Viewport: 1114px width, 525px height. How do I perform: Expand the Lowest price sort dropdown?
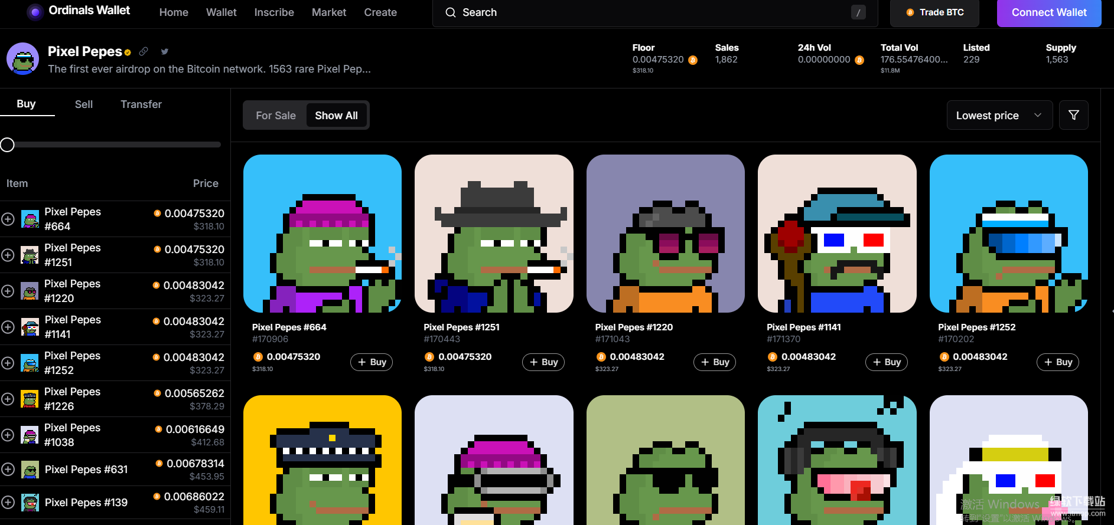tap(999, 116)
